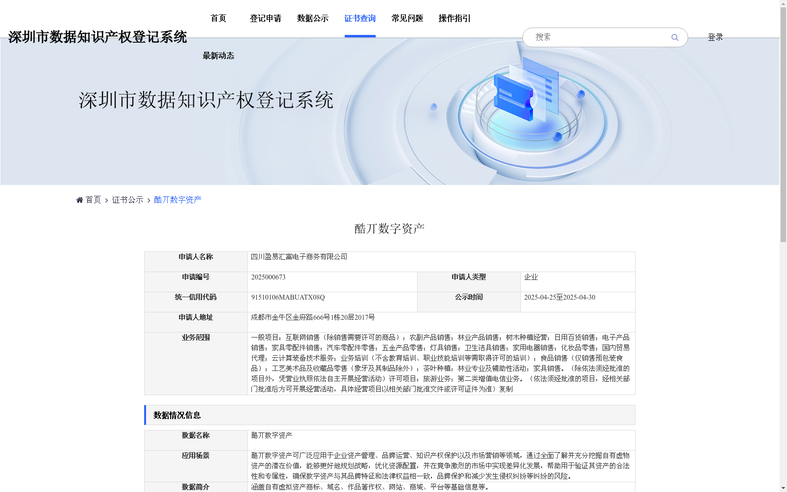Select credit code 91510106MABUATX08Q
Image resolution: width=787 pixels, height=492 pixels.
[288, 297]
